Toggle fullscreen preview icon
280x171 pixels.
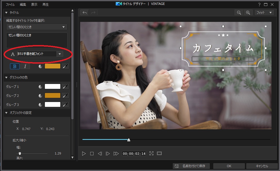(x=151, y=153)
